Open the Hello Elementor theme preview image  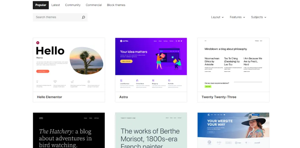[69, 65]
